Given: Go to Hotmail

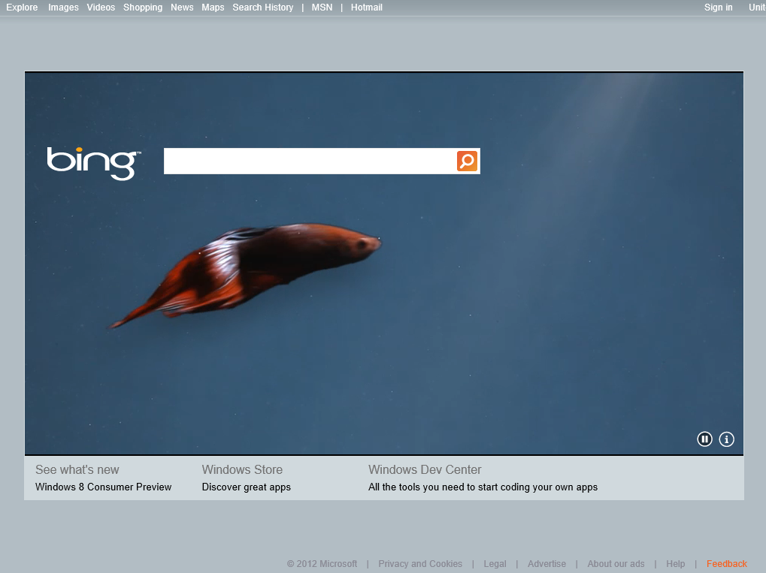Looking at the screenshot, I should point(366,8).
